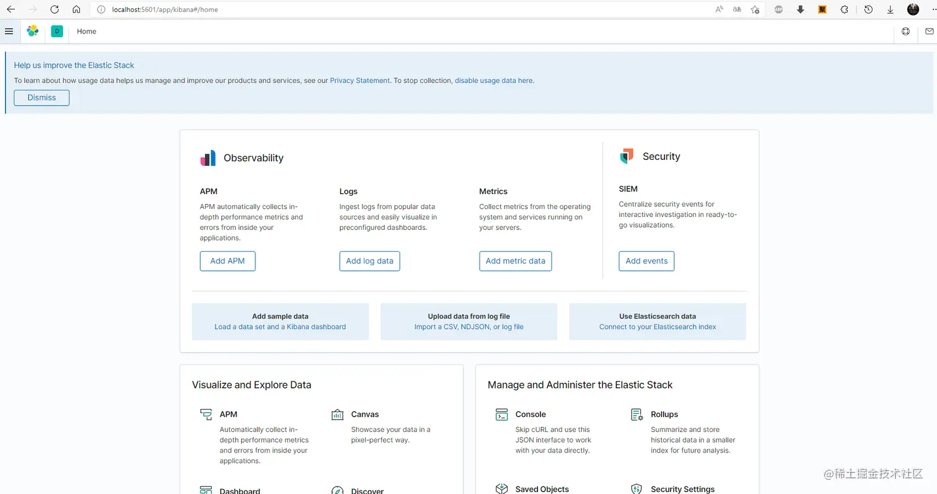Click 'disable usage data here' link
Viewport: 937px width, 494px height.
tap(494, 81)
